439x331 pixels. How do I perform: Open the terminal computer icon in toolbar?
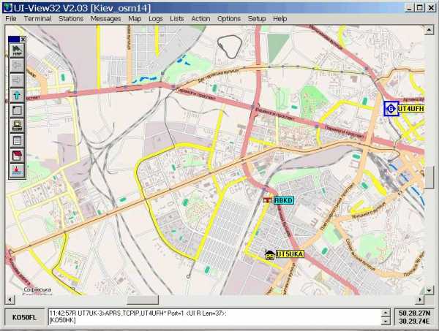pos(18,125)
